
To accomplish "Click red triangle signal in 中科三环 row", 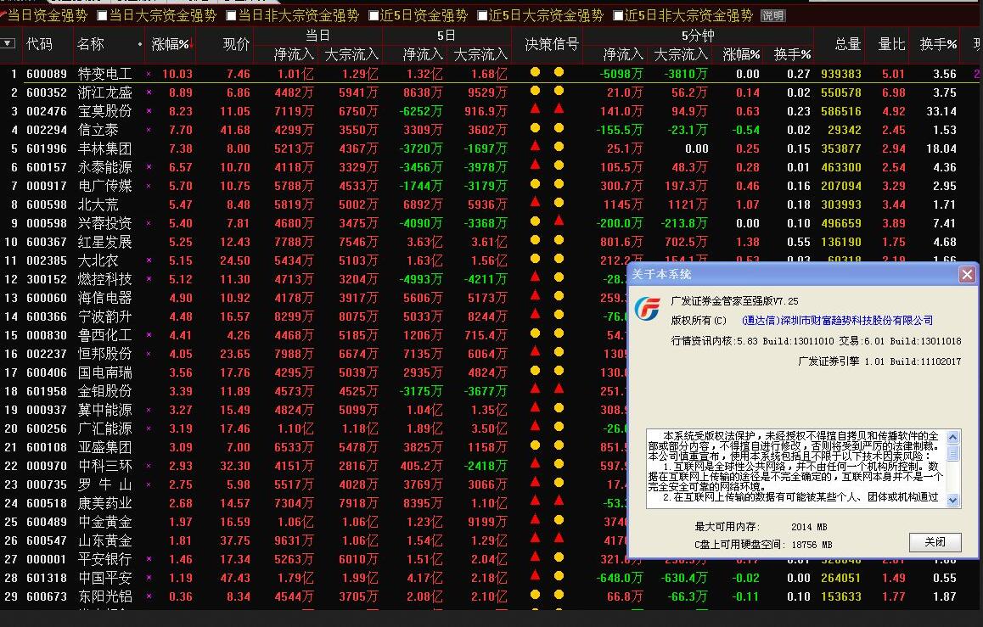I will point(536,463).
